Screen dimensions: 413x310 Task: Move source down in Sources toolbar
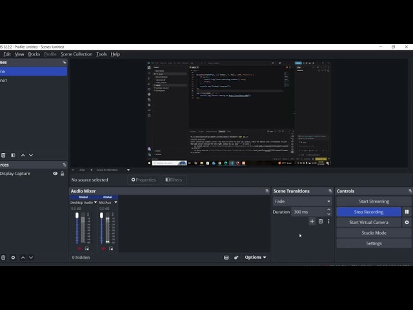tap(31, 258)
